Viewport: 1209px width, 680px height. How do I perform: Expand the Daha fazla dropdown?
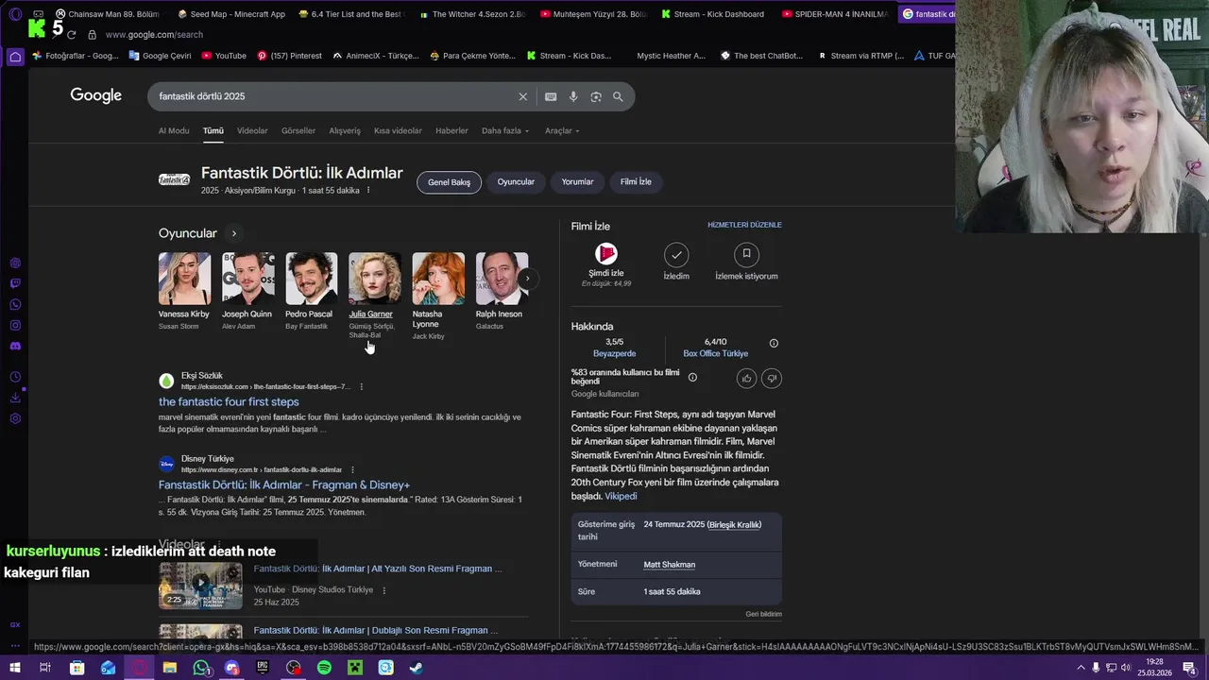tap(505, 130)
